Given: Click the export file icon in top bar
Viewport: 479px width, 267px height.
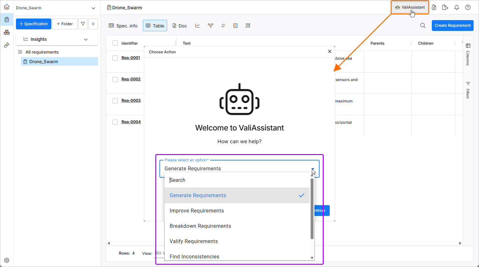Looking at the screenshot, I should pos(445,7).
